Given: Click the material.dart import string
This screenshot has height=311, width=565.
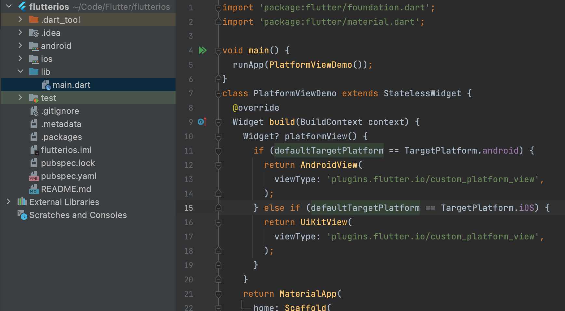Looking at the screenshot, I should coord(339,22).
